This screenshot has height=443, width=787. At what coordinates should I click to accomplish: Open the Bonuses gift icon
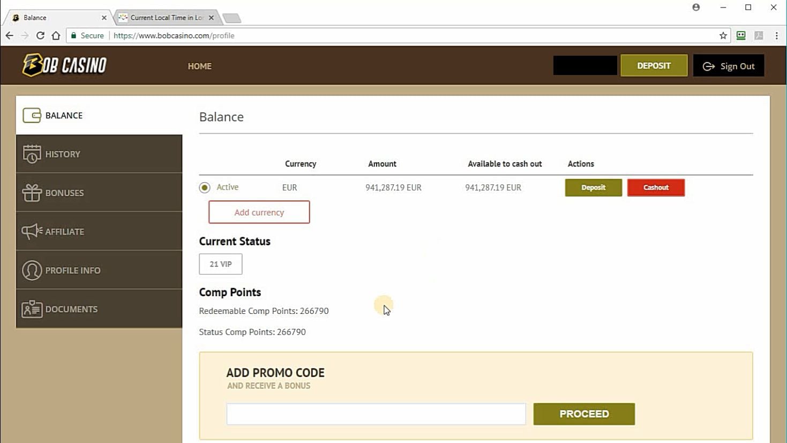pyautogui.click(x=32, y=193)
